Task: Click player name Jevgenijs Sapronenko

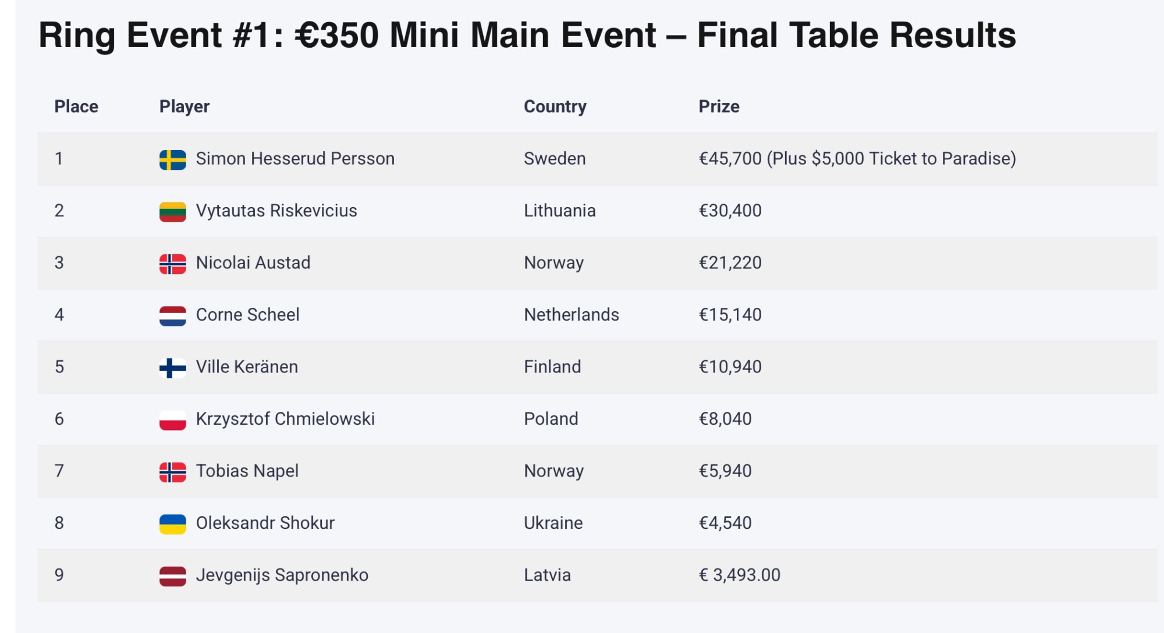Action: pos(282,575)
